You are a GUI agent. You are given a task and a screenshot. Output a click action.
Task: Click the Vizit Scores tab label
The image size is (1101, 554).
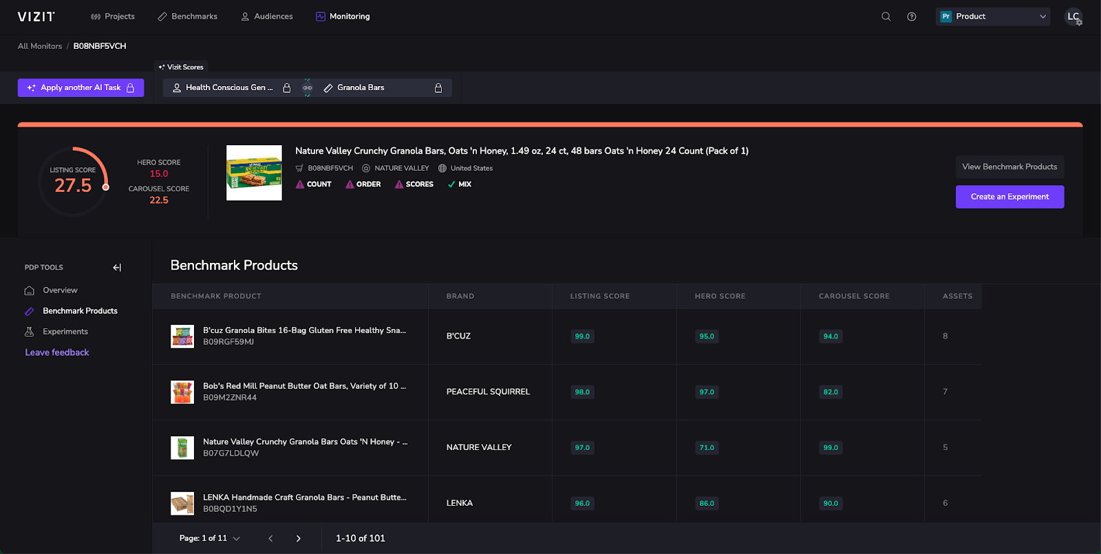(181, 67)
